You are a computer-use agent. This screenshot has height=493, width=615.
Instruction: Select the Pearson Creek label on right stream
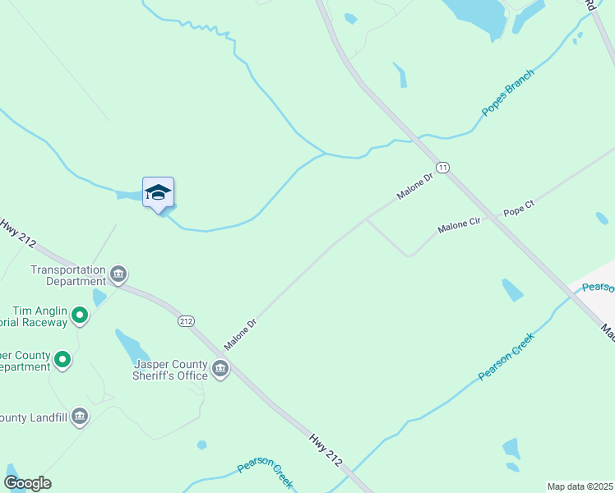coord(506,357)
